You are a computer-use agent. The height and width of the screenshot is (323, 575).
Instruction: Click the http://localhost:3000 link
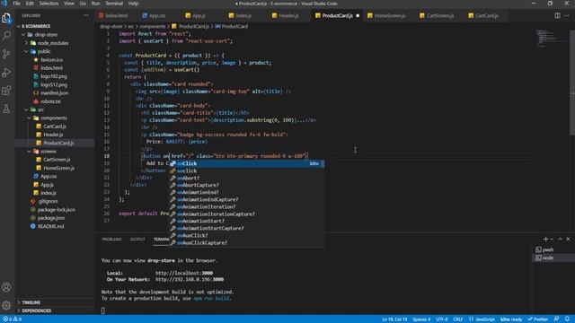[x=184, y=273]
